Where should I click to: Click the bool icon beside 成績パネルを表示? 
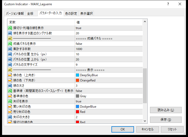click(x=10, y=44)
